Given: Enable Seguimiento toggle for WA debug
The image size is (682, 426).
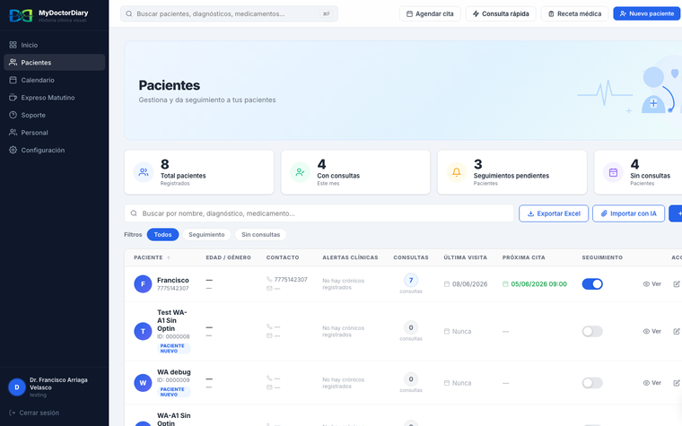Looking at the screenshot, I should [x=592, y=383].
